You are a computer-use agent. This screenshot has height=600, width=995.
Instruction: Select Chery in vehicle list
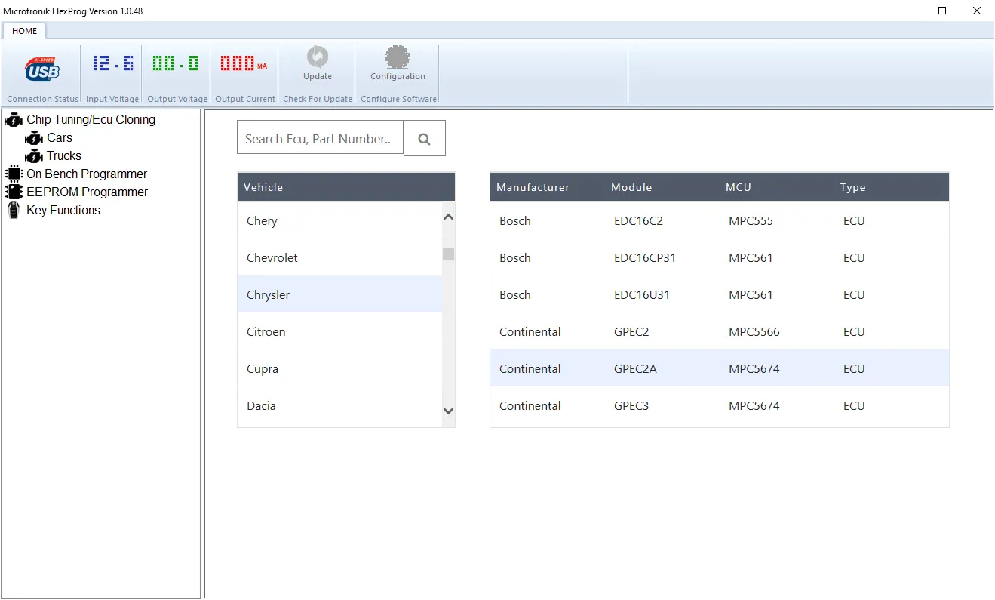[x=339, y=220]
